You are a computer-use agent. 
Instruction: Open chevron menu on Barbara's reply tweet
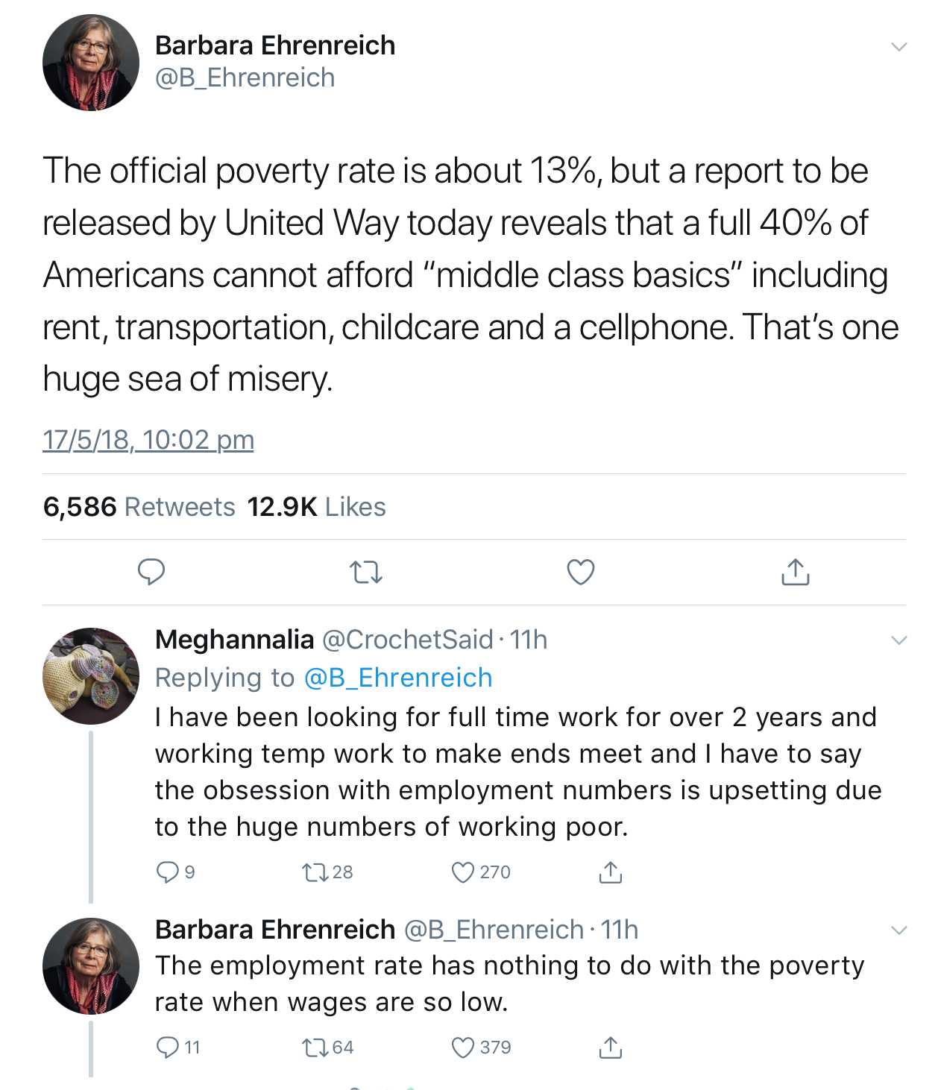point(899,930)
